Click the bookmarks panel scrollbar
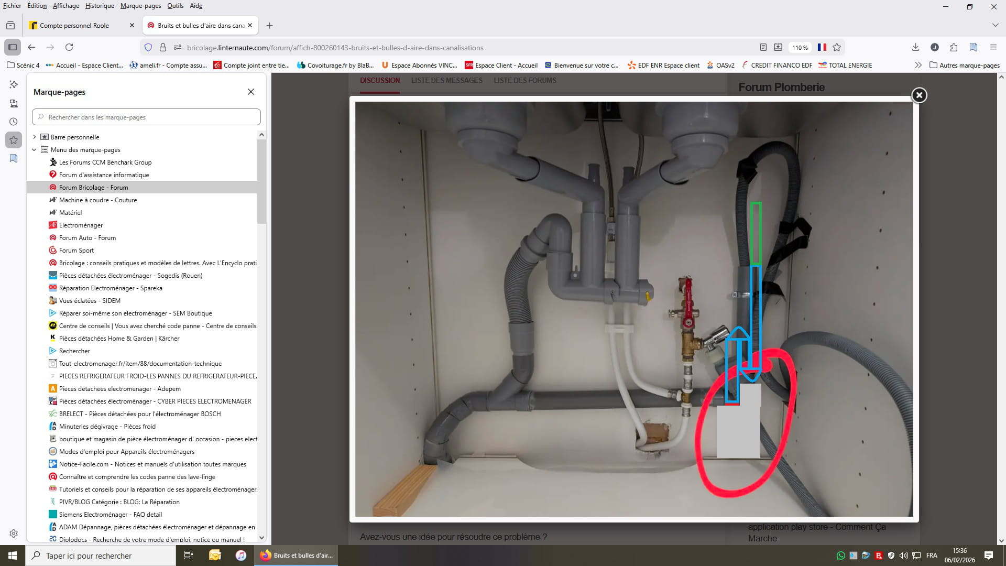The height and width of the screenshot is (566, 1006). click(x=261, y=181)
